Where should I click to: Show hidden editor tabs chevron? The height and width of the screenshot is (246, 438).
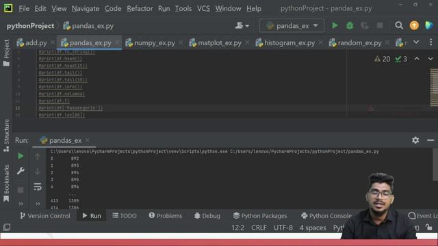(416, 42)
